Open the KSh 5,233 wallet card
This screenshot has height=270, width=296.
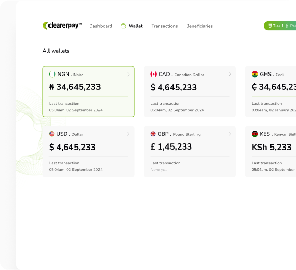tap(270, 152)
